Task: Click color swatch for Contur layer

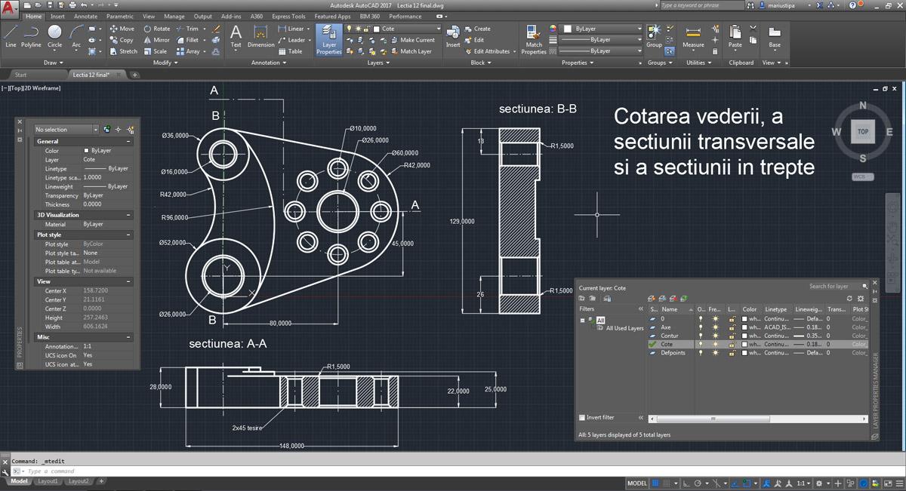Action: 745,336
